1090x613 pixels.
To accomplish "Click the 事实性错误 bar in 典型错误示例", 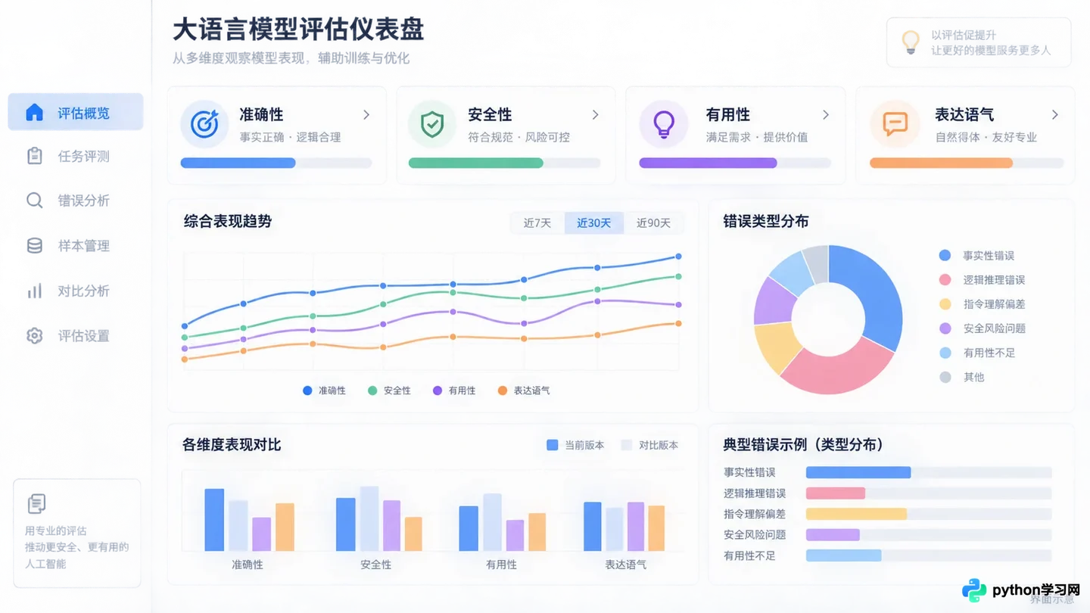I will click(x=858, y=472).
